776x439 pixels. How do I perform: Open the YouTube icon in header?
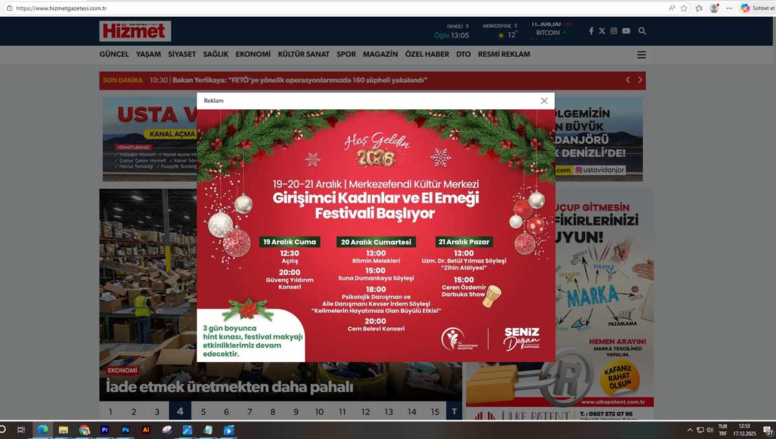(x=626, y=31)
